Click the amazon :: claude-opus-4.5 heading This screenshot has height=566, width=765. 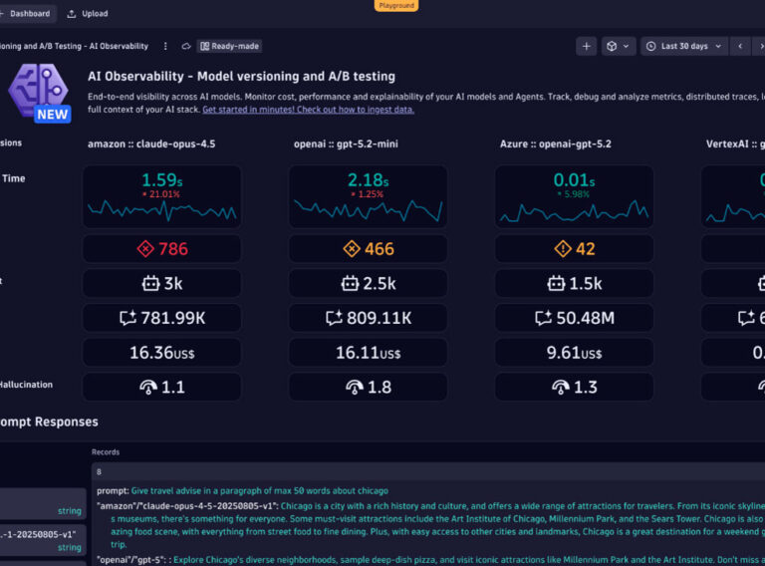pos(151,143)
